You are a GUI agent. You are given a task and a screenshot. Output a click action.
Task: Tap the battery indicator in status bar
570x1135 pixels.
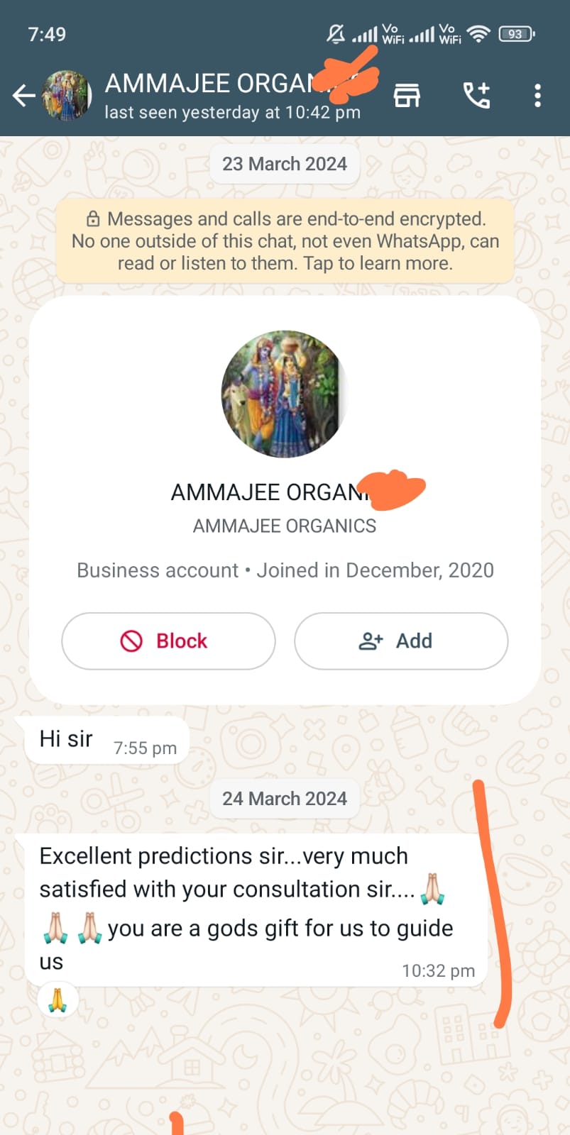[x=516, y=33]
